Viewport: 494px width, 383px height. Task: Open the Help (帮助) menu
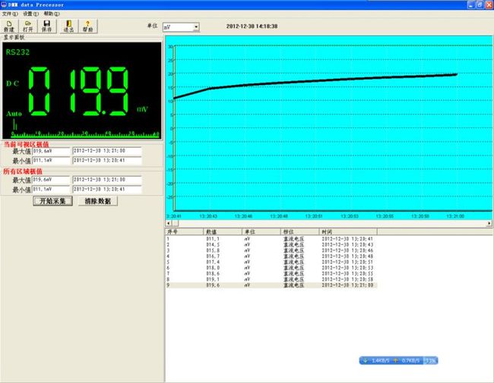[x=52, y=14]
